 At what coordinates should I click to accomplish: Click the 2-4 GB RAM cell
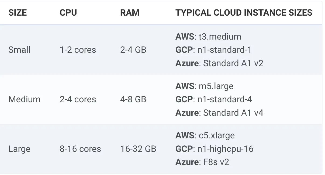click(x=133, y=50)
